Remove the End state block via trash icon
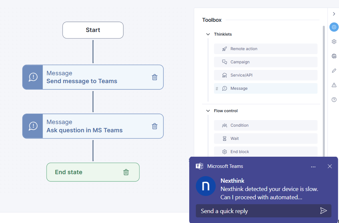Viewport: 339px width, 223px height. coord(126,172)
